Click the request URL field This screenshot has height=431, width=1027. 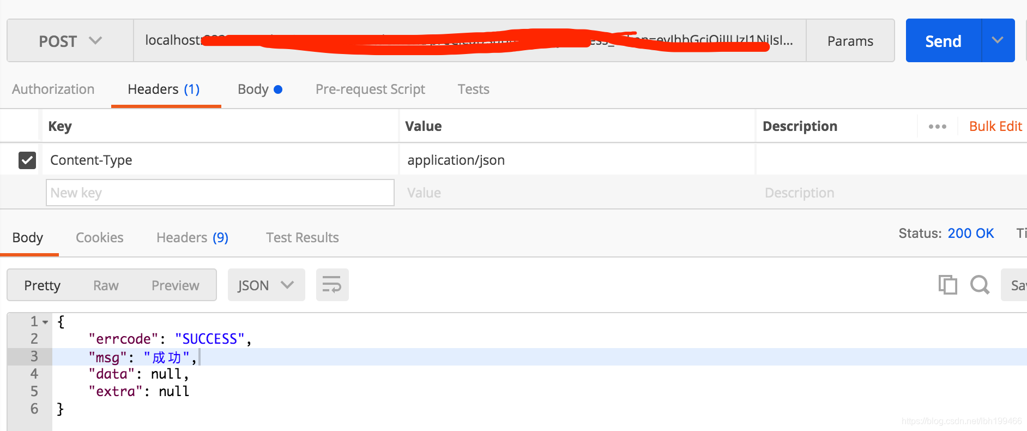469,41
